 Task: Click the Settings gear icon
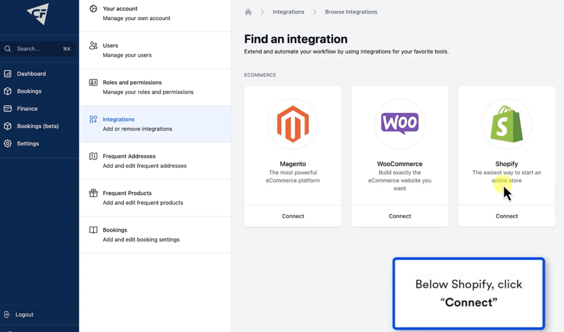tap(8, 143)
